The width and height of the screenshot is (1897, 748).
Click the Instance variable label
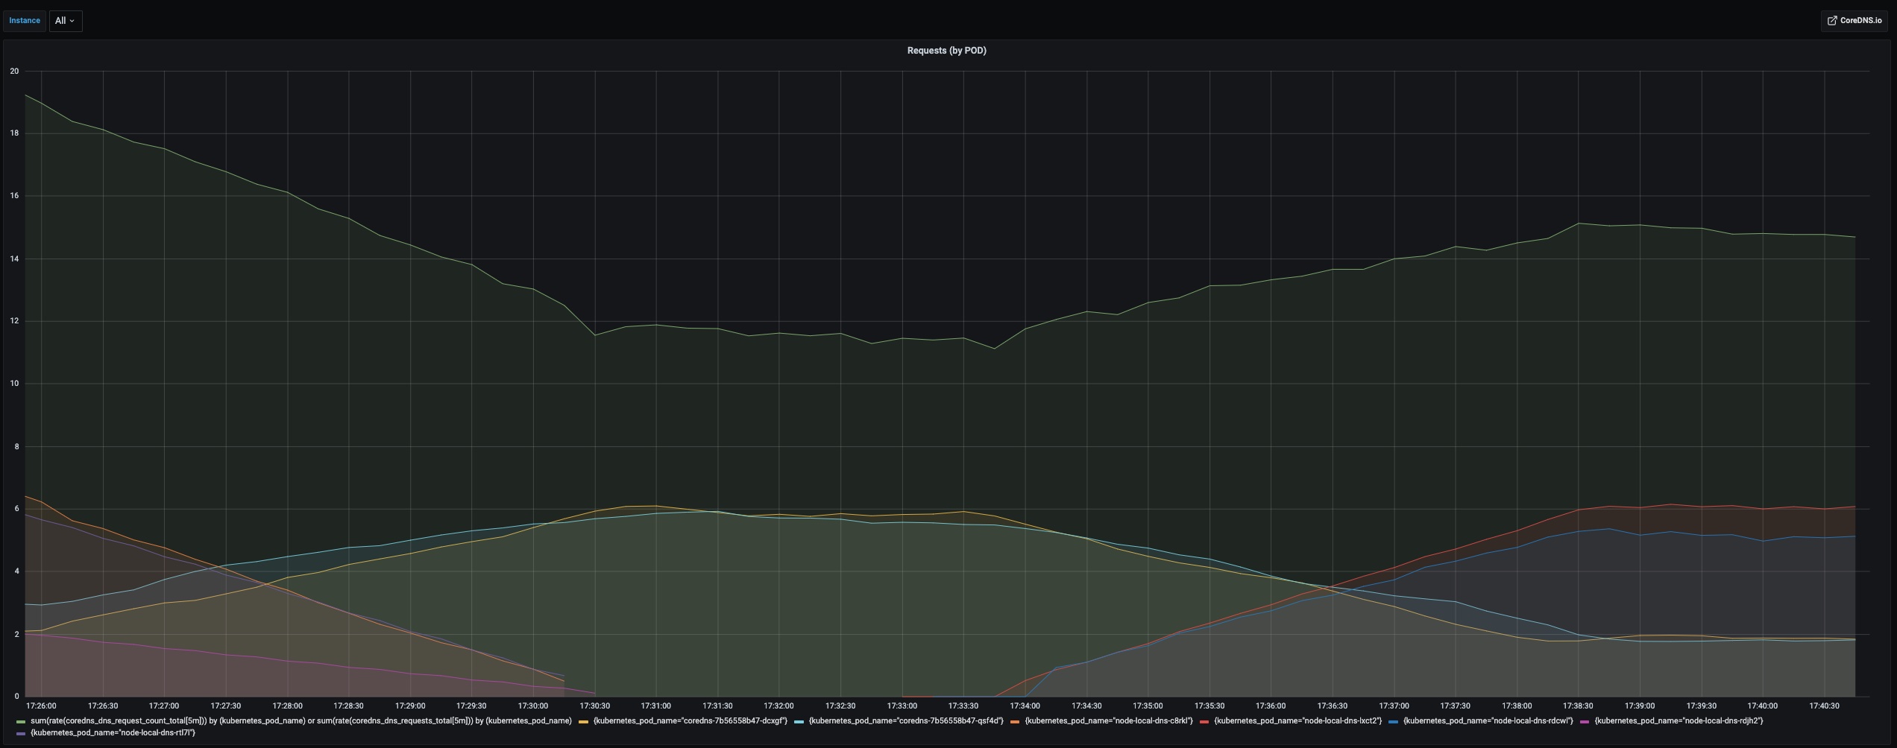coord(25,21)
